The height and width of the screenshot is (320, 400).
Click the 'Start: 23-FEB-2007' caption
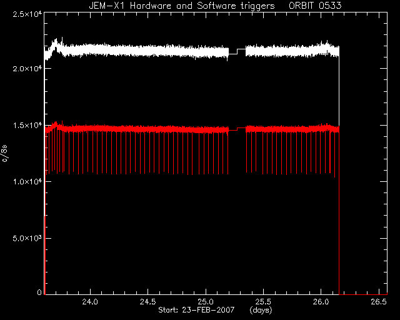coord(196,310)
